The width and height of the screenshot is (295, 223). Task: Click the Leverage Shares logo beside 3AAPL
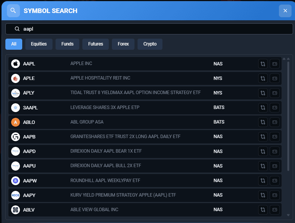[x=15, y=107]
